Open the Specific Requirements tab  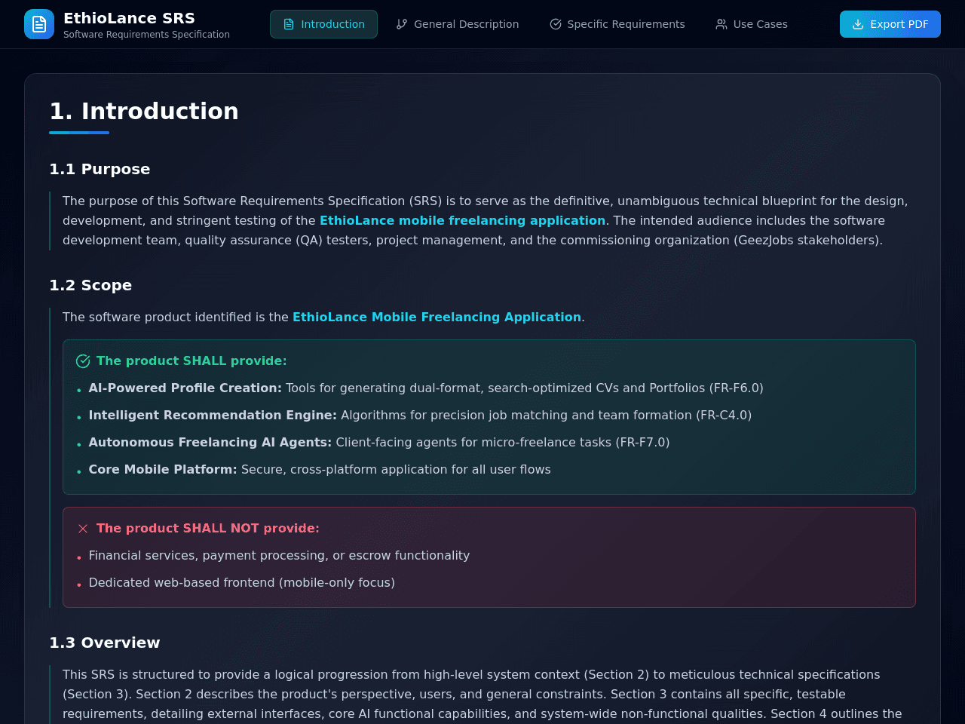(x=617, y=24)
